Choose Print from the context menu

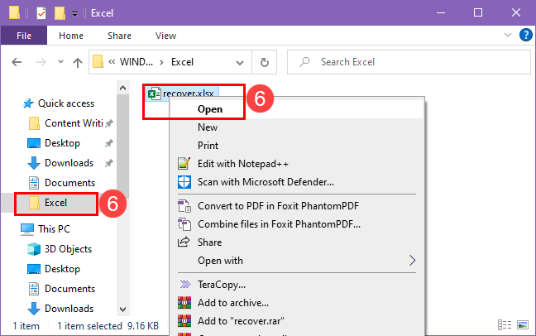[297, 146]
